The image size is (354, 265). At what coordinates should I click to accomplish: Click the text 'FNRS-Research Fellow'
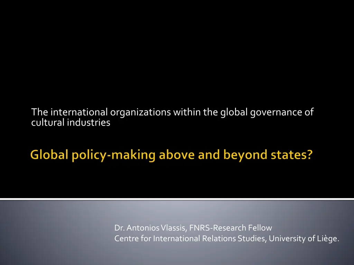(x=231, y=228)
